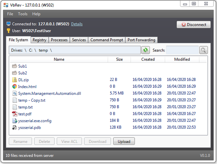Click the Sub1 folder icon
The width and height of the screenshot is (217, 164).
[15, 66]
